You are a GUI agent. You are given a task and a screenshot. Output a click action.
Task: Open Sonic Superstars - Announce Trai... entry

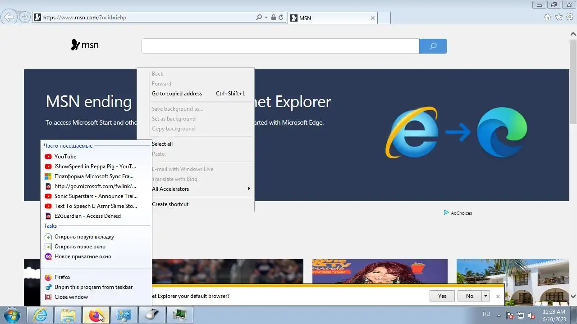(x=96, y=196)
